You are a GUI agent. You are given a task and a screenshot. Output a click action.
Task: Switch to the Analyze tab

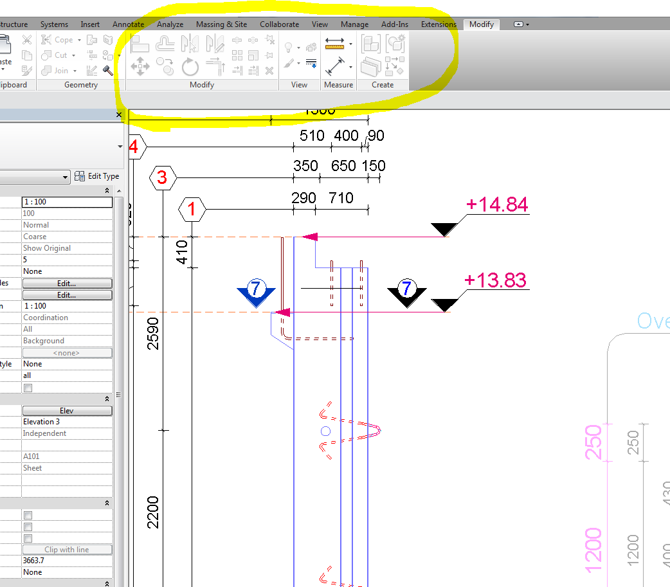click(170, 24)
